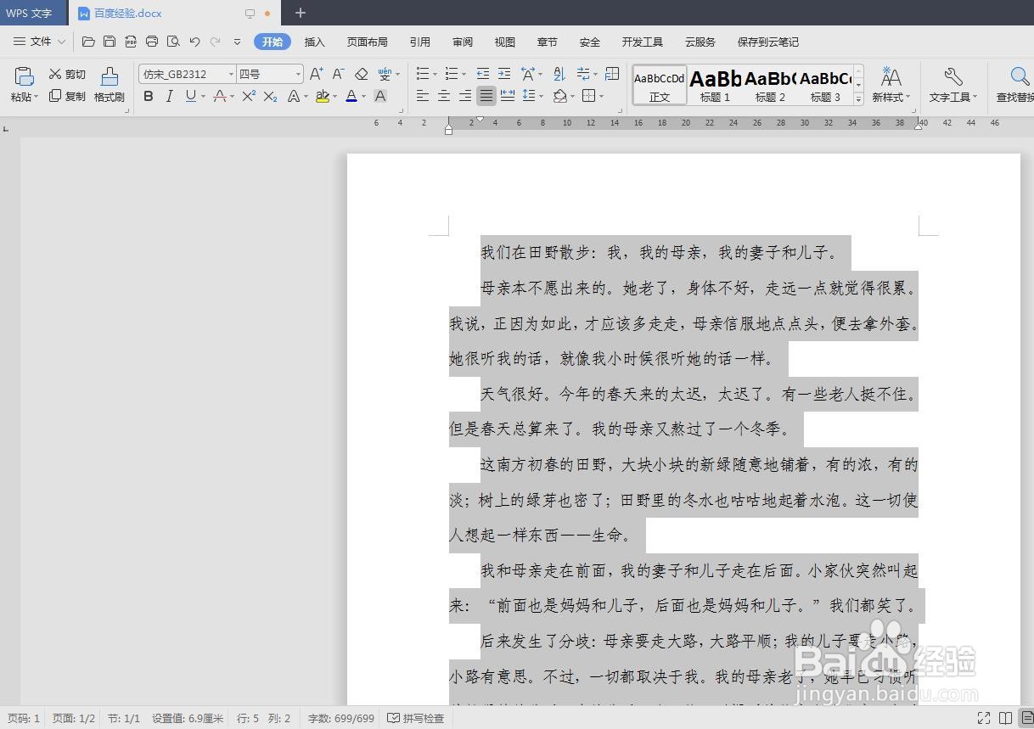Toggle Underline formatting

tap(190, 96)
